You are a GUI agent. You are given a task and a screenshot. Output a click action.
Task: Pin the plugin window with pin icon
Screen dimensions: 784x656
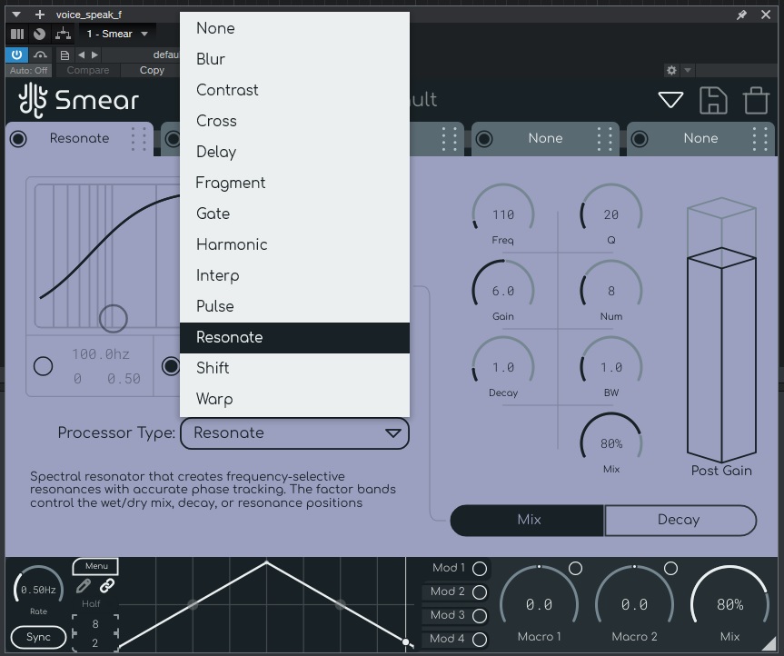(x=741, y=15)
